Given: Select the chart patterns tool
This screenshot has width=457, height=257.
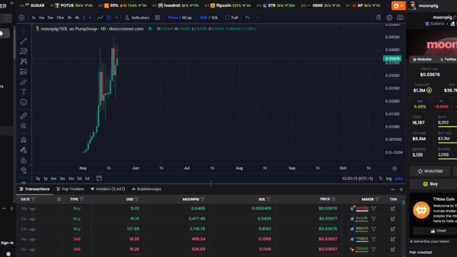Looking at the screenshot, I should (24, 61).
